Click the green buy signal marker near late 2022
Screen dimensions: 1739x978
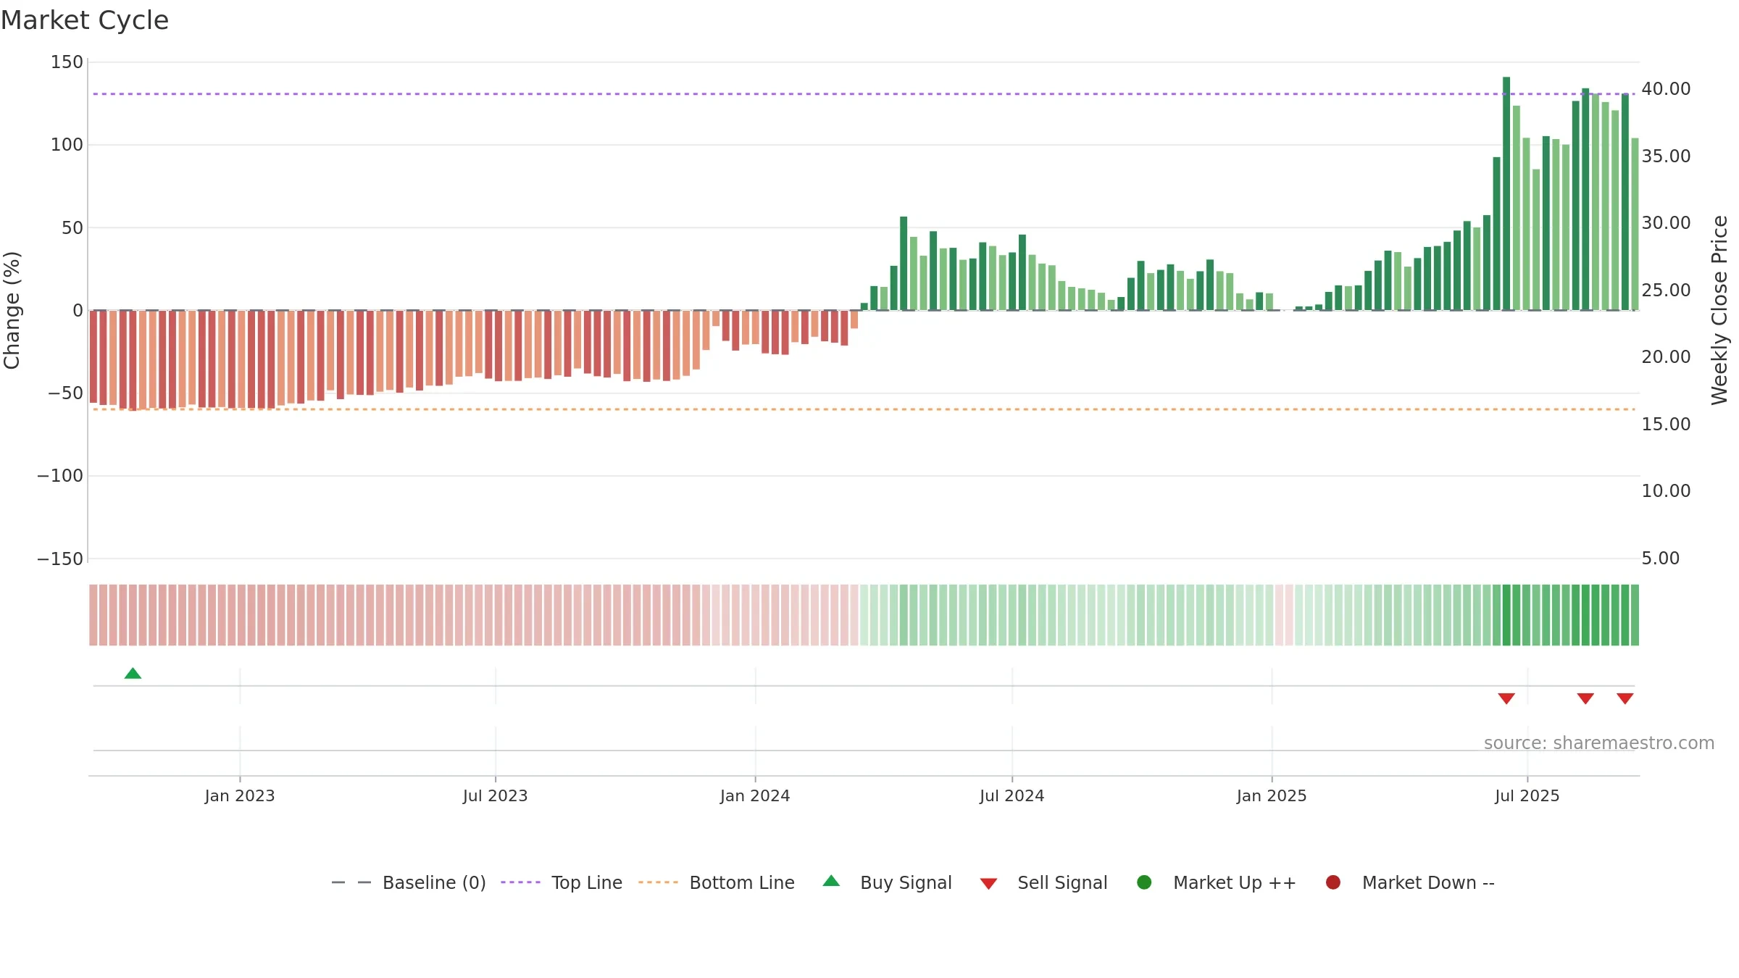point(133,674)
